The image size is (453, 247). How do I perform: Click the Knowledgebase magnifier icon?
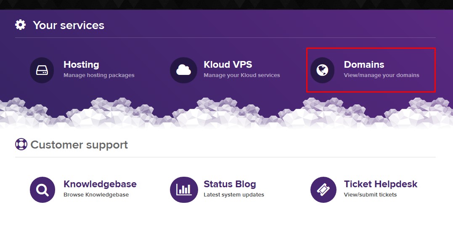coord(42,190)
